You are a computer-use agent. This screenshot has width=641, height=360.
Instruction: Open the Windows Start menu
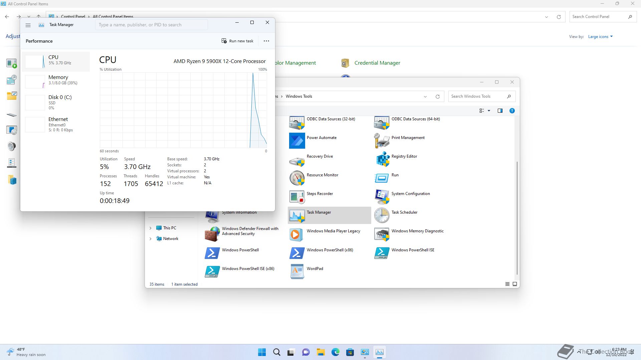tap(262, 352)
